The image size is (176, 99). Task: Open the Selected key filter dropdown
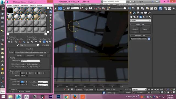coord(139,89)
